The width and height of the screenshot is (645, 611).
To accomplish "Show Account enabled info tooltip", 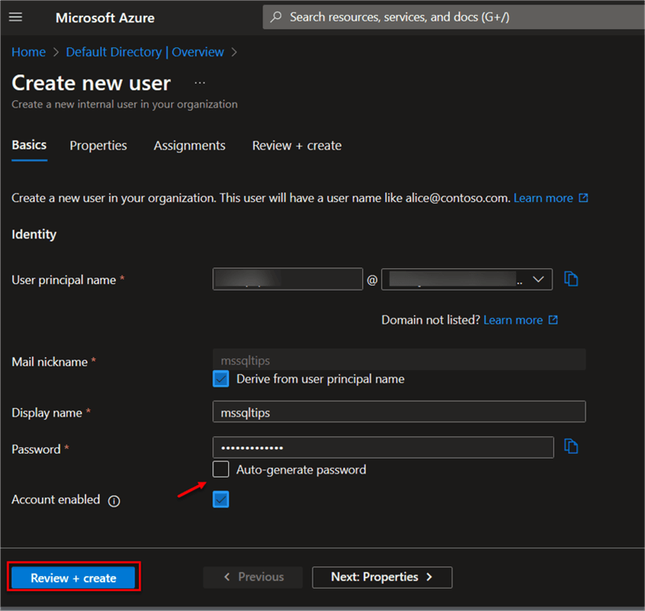I will pos(114,501).
